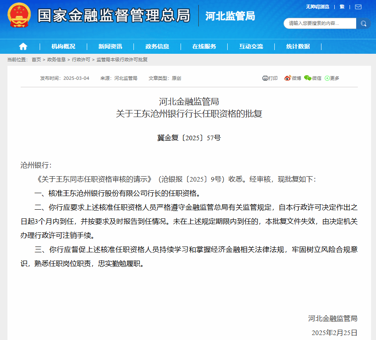376x340 pixels.
Task: Click 首页 in the breadcrumb
Action: pos(36,60)
